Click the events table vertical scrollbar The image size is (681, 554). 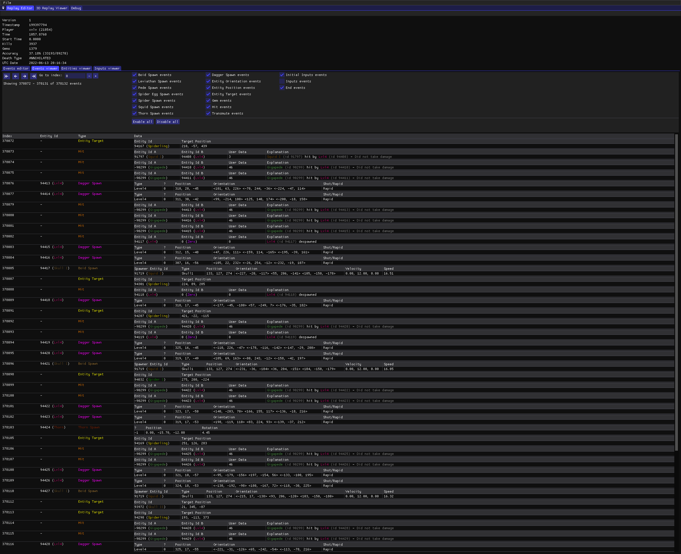(676, 287)
